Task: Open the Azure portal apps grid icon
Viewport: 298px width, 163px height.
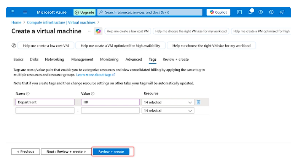Action: point(13,12)
